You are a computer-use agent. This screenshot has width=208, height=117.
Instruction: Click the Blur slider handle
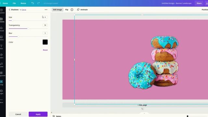click(x=19, y=36)
